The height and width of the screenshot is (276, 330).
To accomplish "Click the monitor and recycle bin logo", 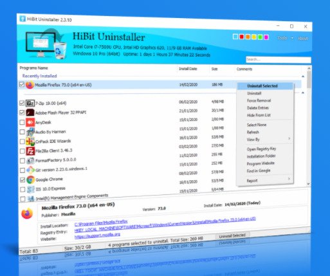I will pos(46,44).
